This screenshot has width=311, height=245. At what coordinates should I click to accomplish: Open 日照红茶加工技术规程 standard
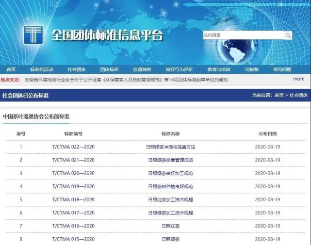[x=171, y=199]
